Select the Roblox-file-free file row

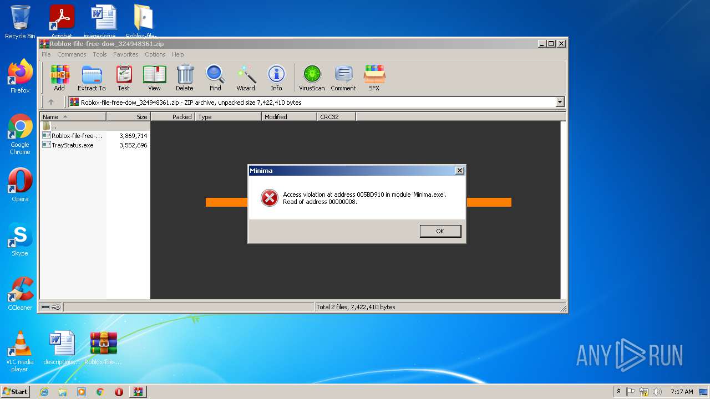95,136
